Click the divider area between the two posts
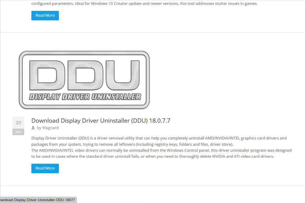Viewport: 305px width, 203px height. [152, 32]
